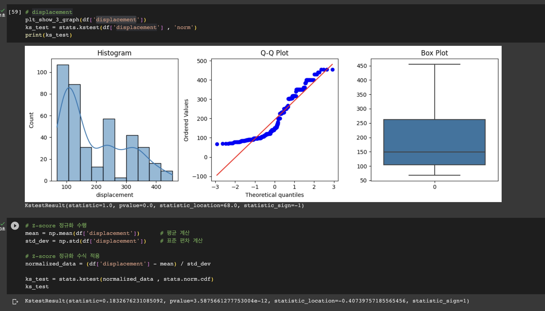This screenshot has width=545, height=311.
Task: Click the green checkmark beside the Z-score cell
Action: click(x=3, y=224)
